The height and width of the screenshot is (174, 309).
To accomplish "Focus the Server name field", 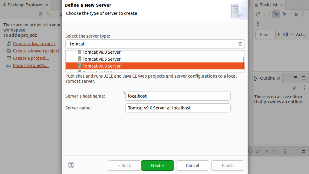I will (178, 108).
